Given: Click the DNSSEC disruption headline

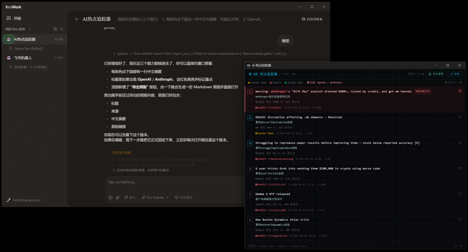Looking at the screenshot, I should 299,117.
